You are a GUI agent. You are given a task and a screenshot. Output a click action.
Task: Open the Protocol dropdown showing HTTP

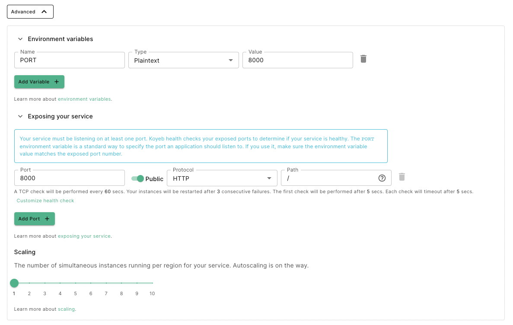(x=222, y=178)
